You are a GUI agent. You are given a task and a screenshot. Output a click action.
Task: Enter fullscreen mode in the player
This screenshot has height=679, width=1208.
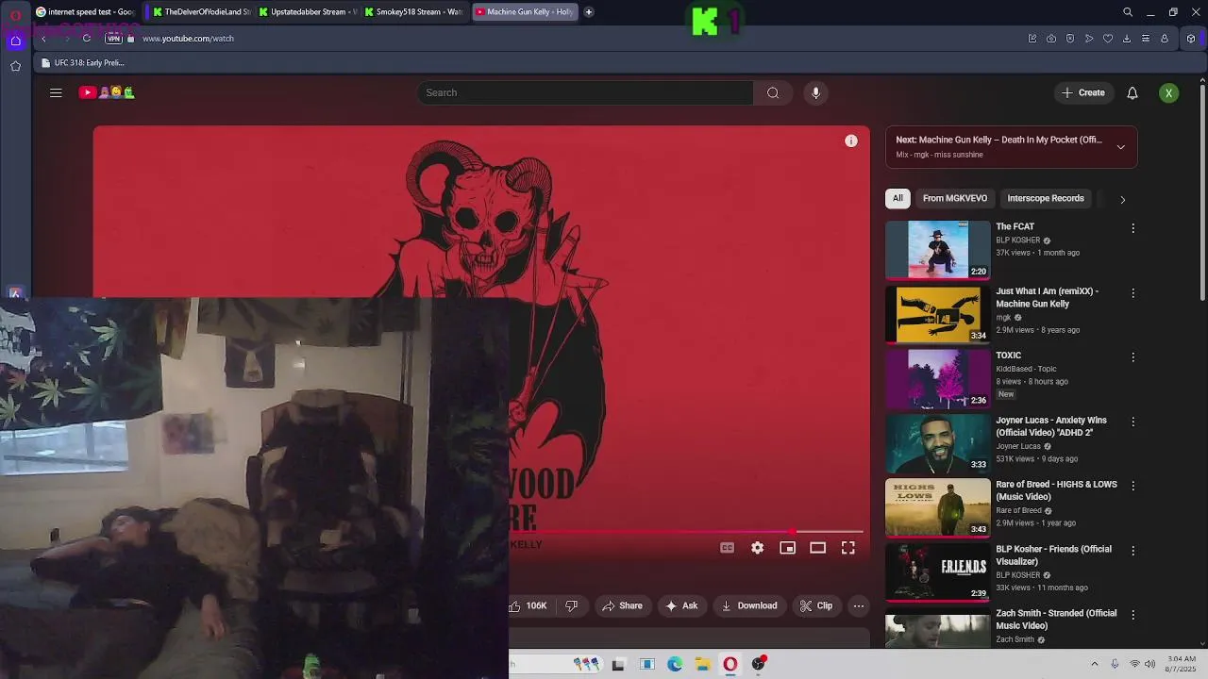point(847,548)
